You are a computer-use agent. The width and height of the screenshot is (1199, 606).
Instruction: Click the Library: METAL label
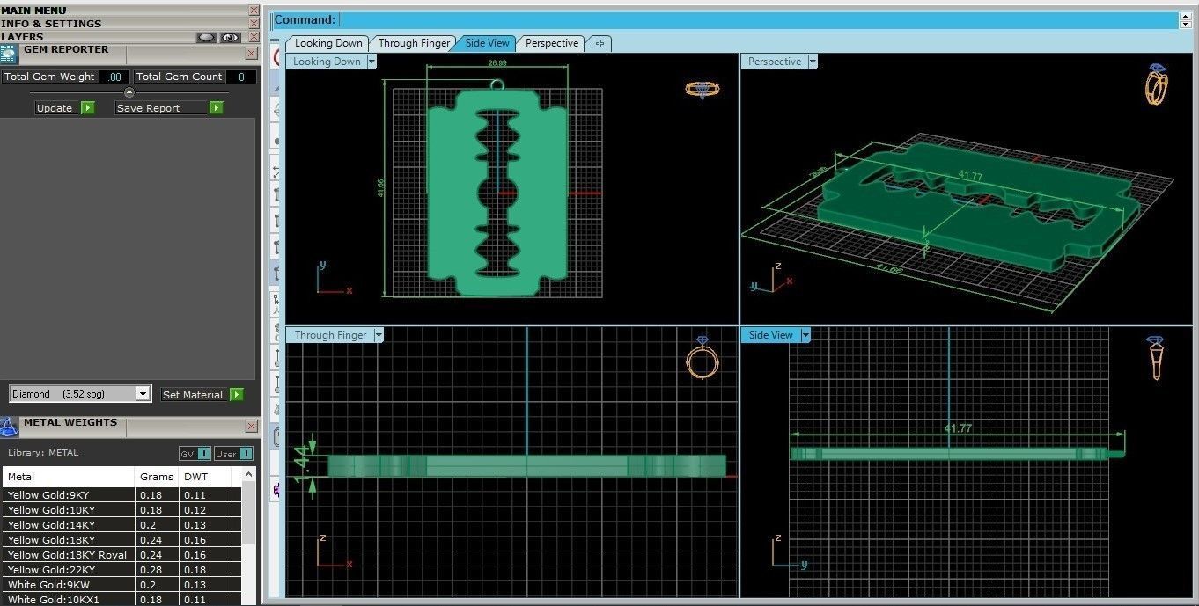[43, 453]
